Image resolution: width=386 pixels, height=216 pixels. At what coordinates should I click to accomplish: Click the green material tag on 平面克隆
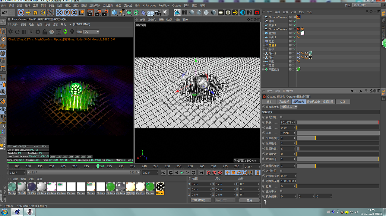(298, 69)
